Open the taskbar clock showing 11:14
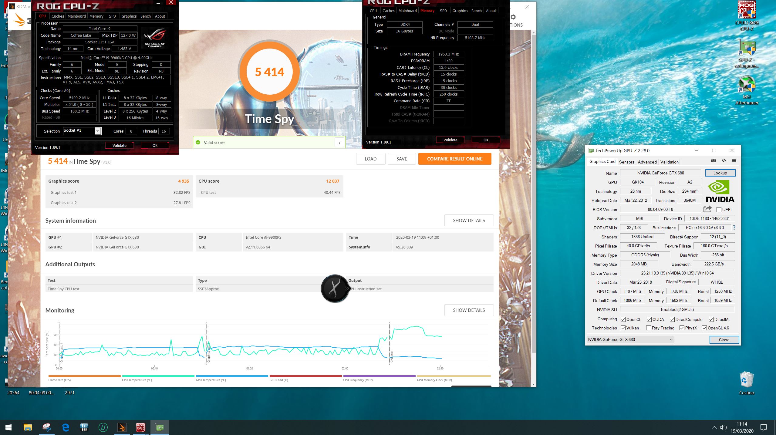 click(742, 427)
